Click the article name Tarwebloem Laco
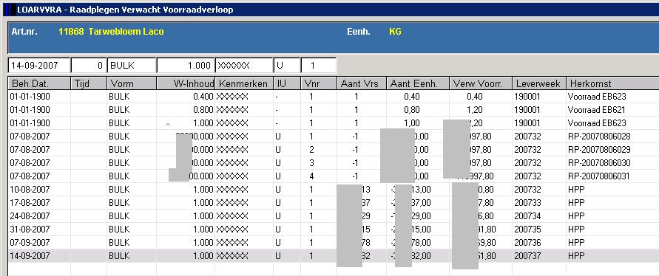The height and width of the screenshot is (276, 659). (126, 32)
